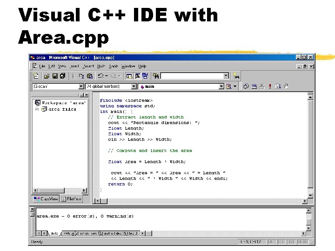Screen dimensions: 335x251
Task: Click the 'area.exe - 0 error(s)' output line
Action: (85, 216)
